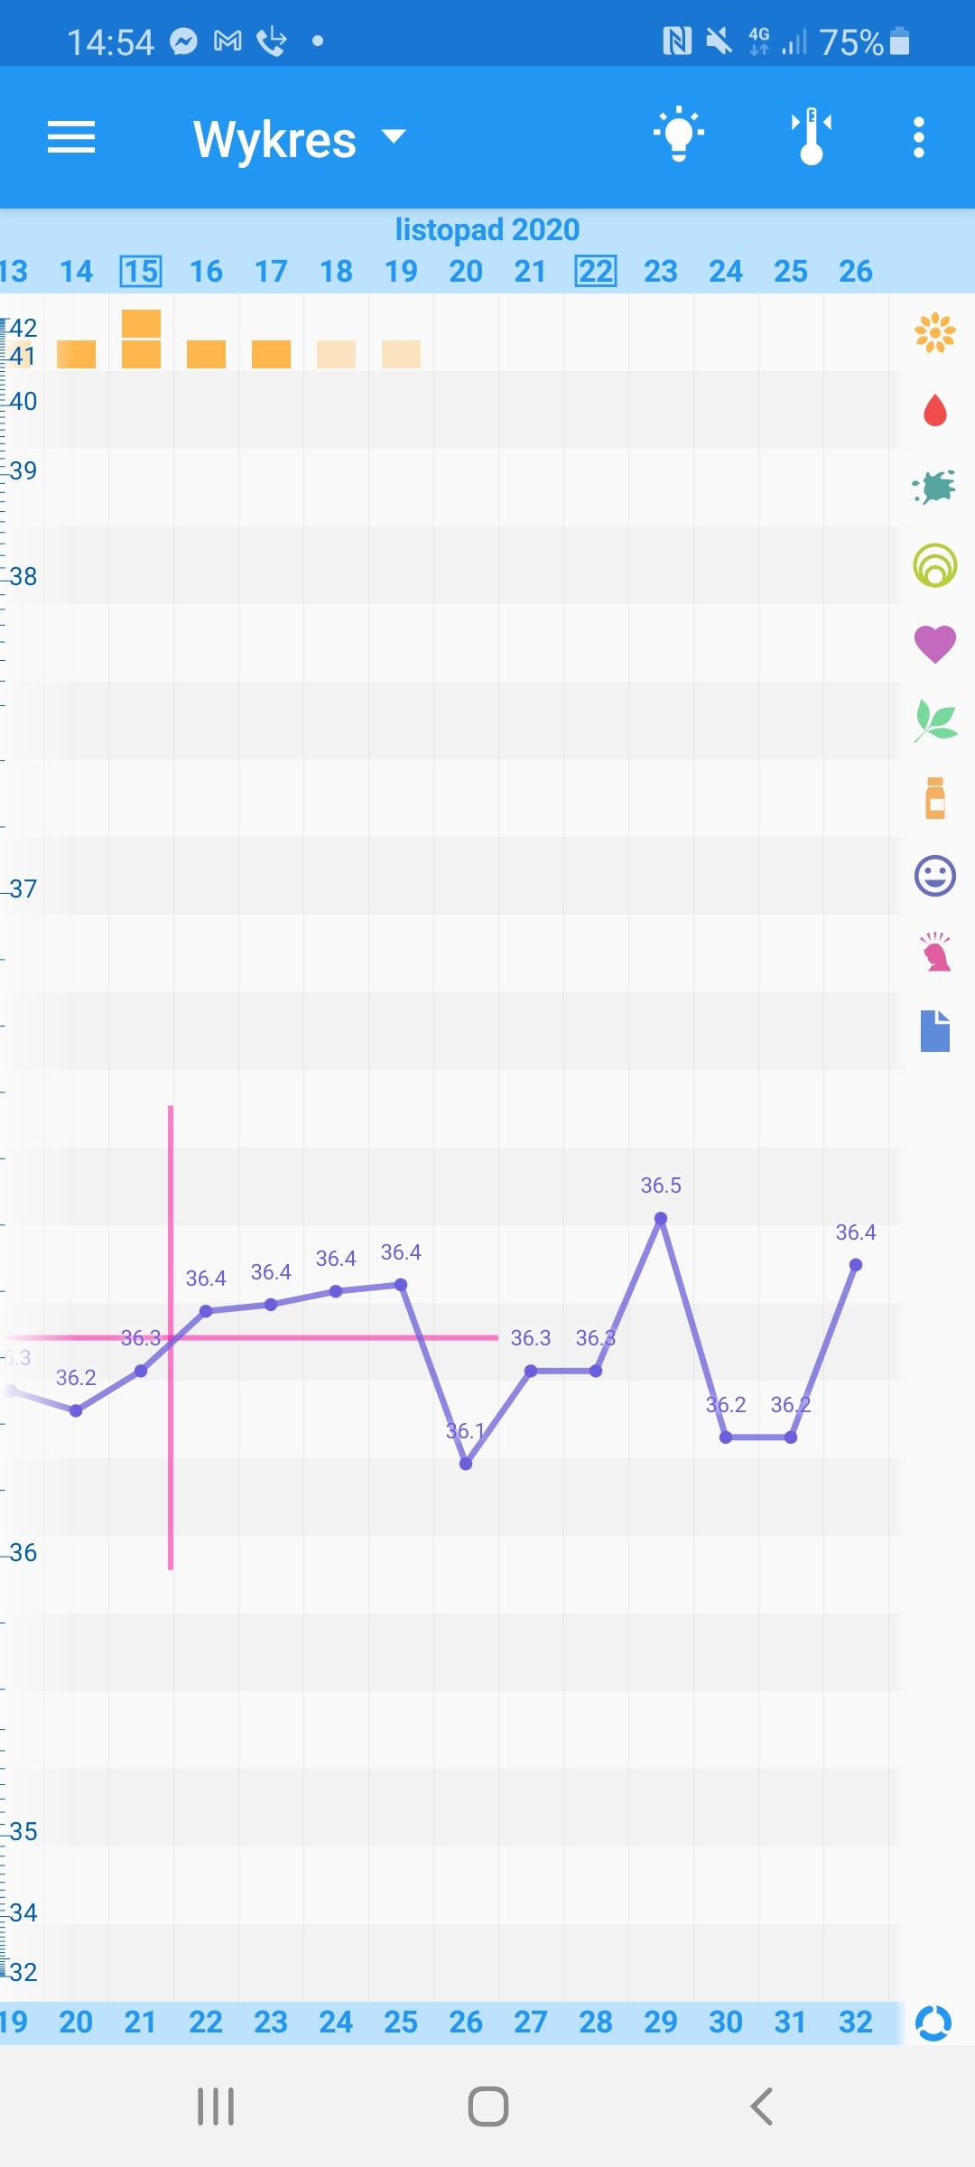The width and height of the screenshot is (975, 2167).
Task: Toggle the green concentric rings icon
Action: [x=934, y=566]
